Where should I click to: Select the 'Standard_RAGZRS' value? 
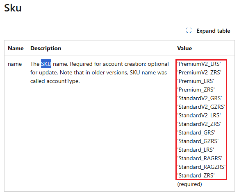[201, 167]
